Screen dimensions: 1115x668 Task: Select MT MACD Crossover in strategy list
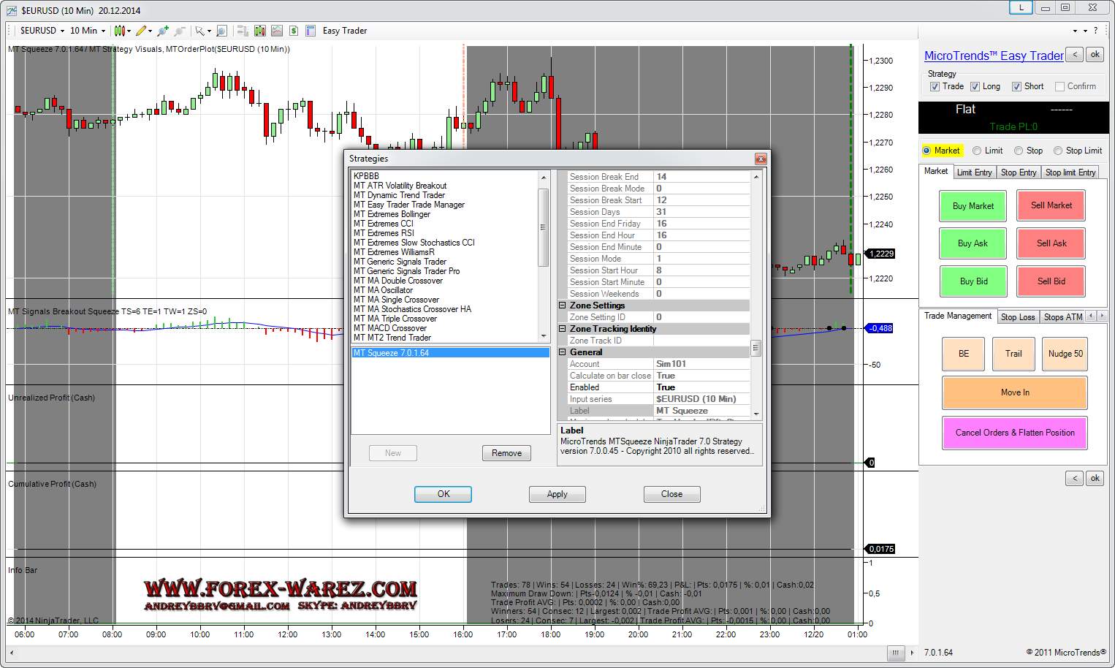[x=389, y=328]
